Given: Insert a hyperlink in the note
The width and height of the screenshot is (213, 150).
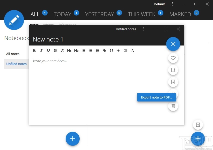Looking at the screenshot, I should [104, 50].
